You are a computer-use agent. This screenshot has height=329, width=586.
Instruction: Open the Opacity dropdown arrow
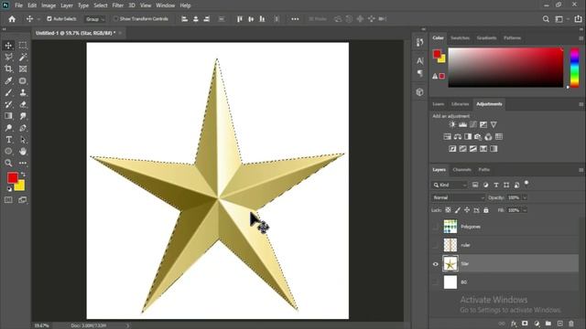coord(525,197)
